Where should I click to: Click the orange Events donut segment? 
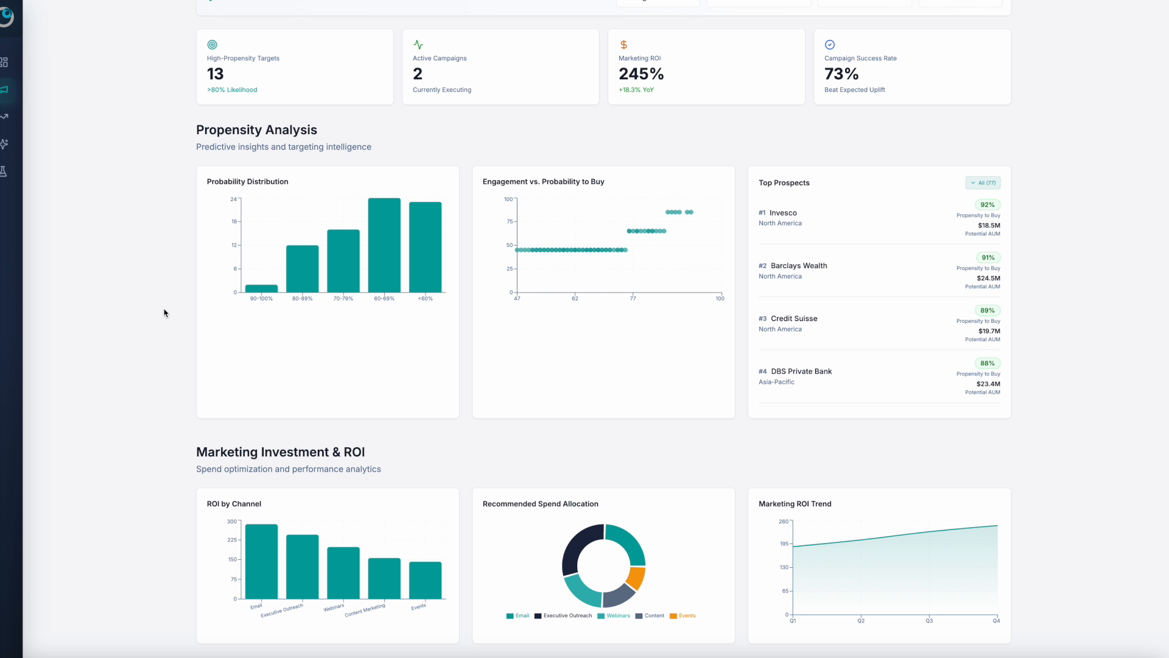tap(636, 577)
